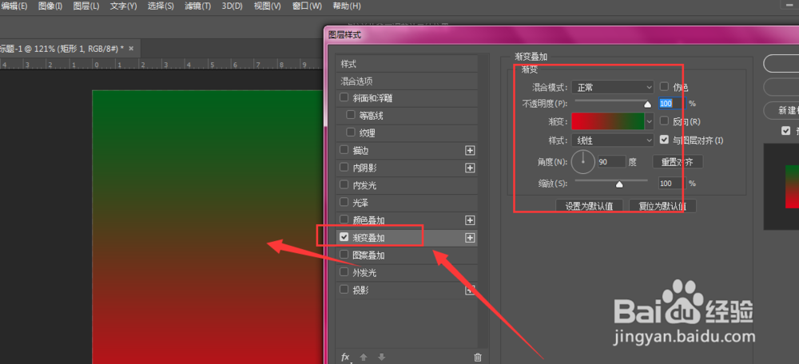The image size is (799, 364).
Task: Click the 新建样式 button at dialog right edge
Action: click(781, 110)
